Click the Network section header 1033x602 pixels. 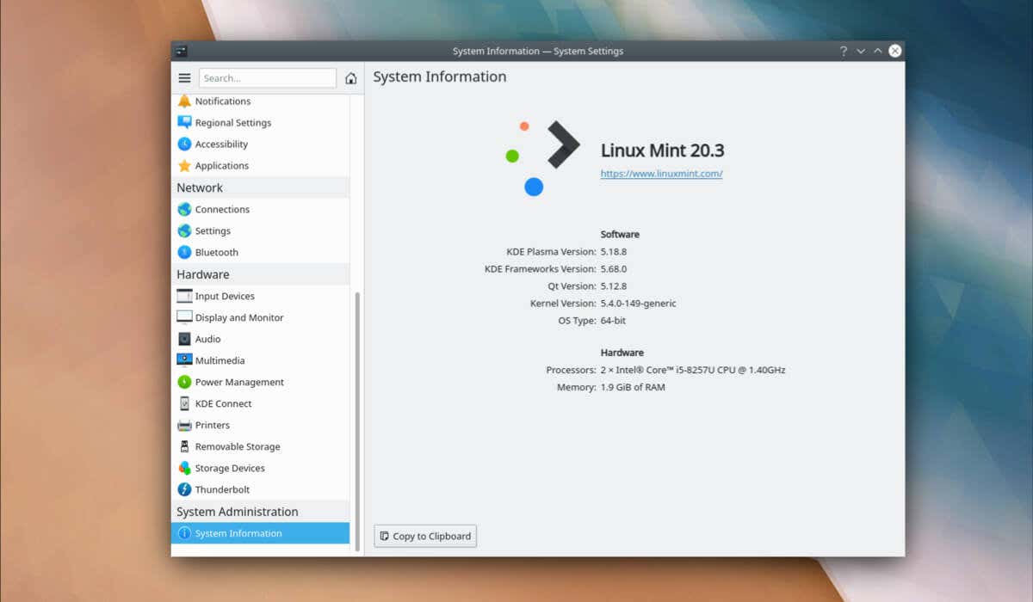pyautogui.click(x=260, y=187)
